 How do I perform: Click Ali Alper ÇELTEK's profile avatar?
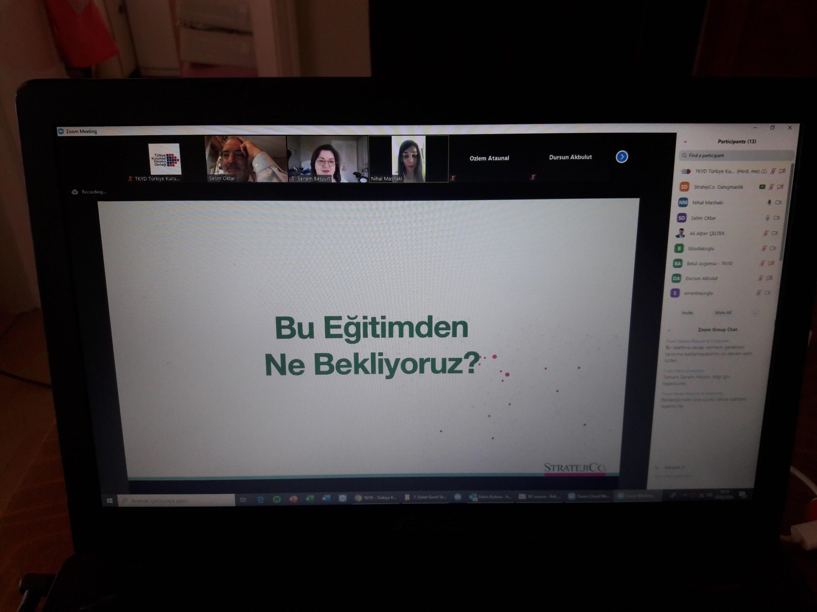click(x=680, y=233)
